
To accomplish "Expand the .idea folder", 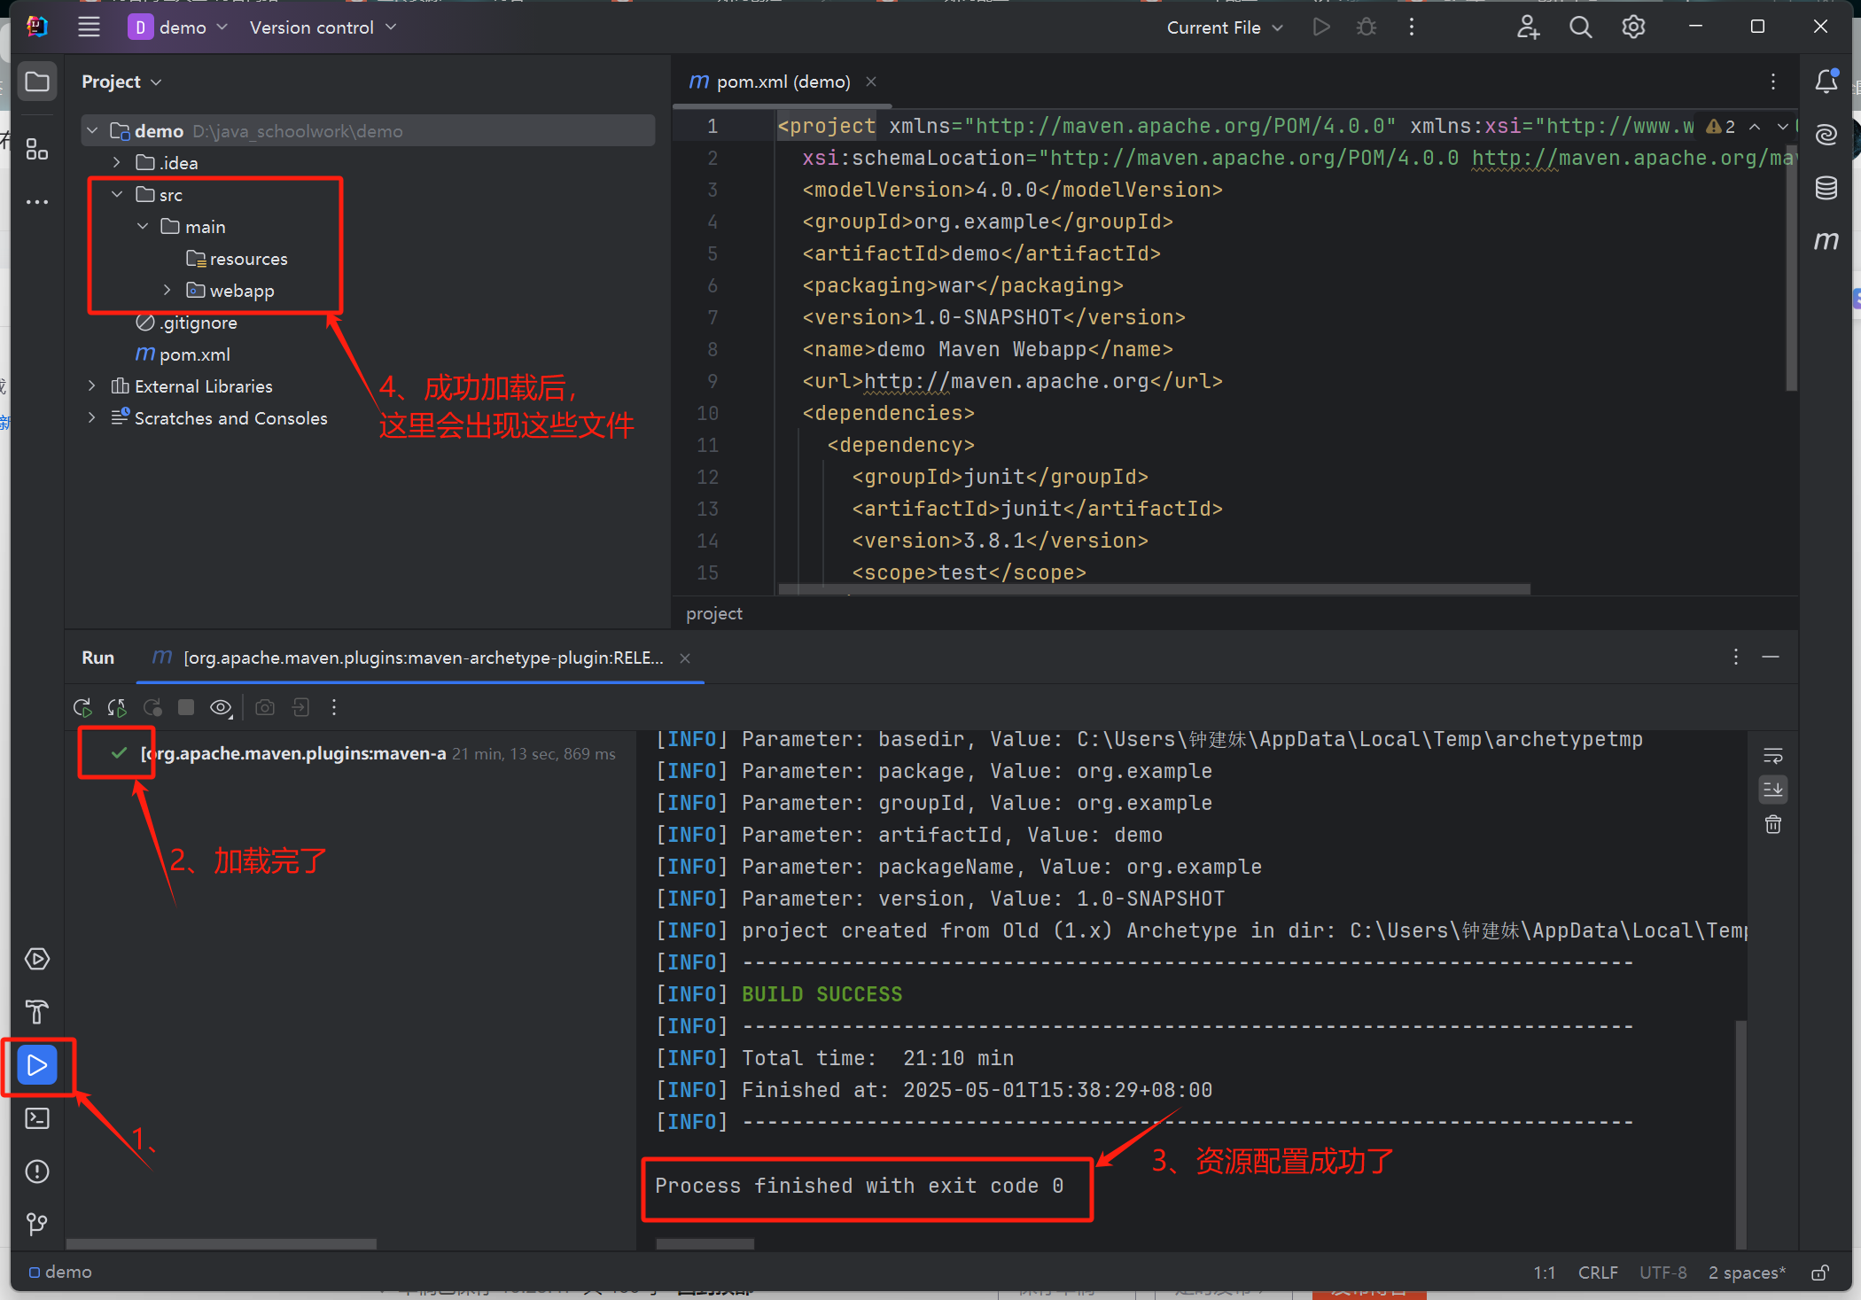I will pos(117,163).
